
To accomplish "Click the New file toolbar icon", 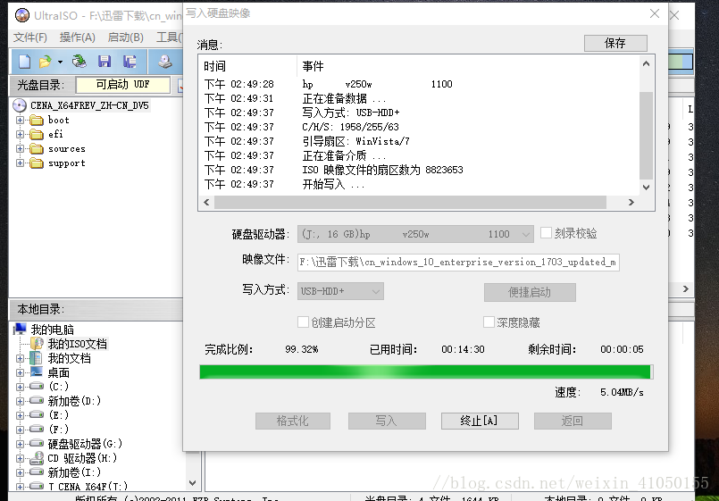I will click(x=24, y=61).
